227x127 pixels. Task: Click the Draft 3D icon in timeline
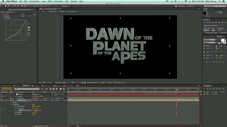[x=46, y=89]
